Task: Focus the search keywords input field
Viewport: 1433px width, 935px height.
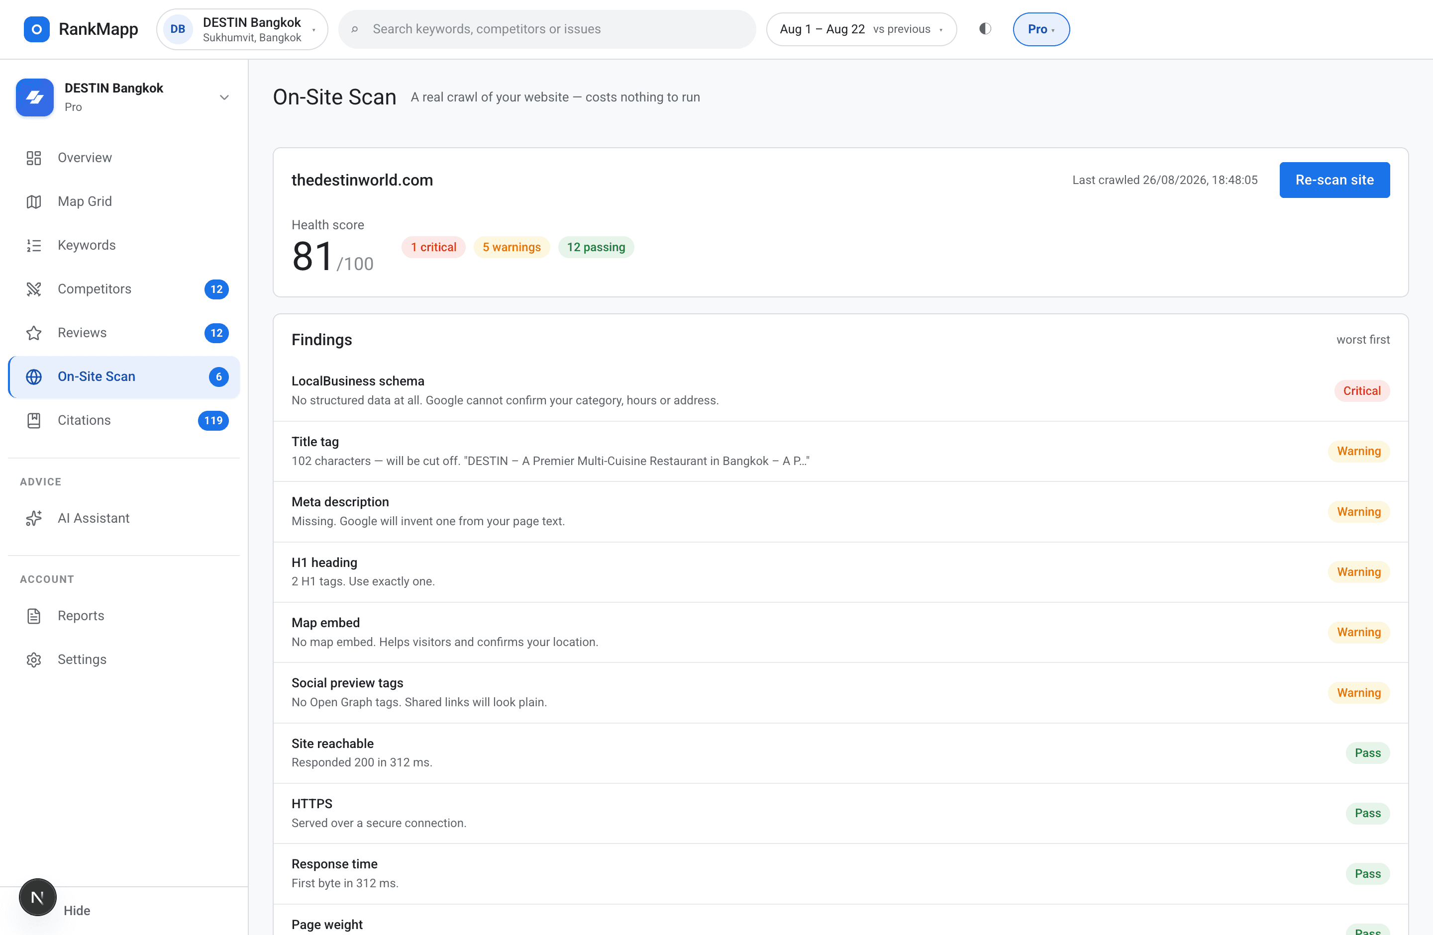Action: [547, 29]
